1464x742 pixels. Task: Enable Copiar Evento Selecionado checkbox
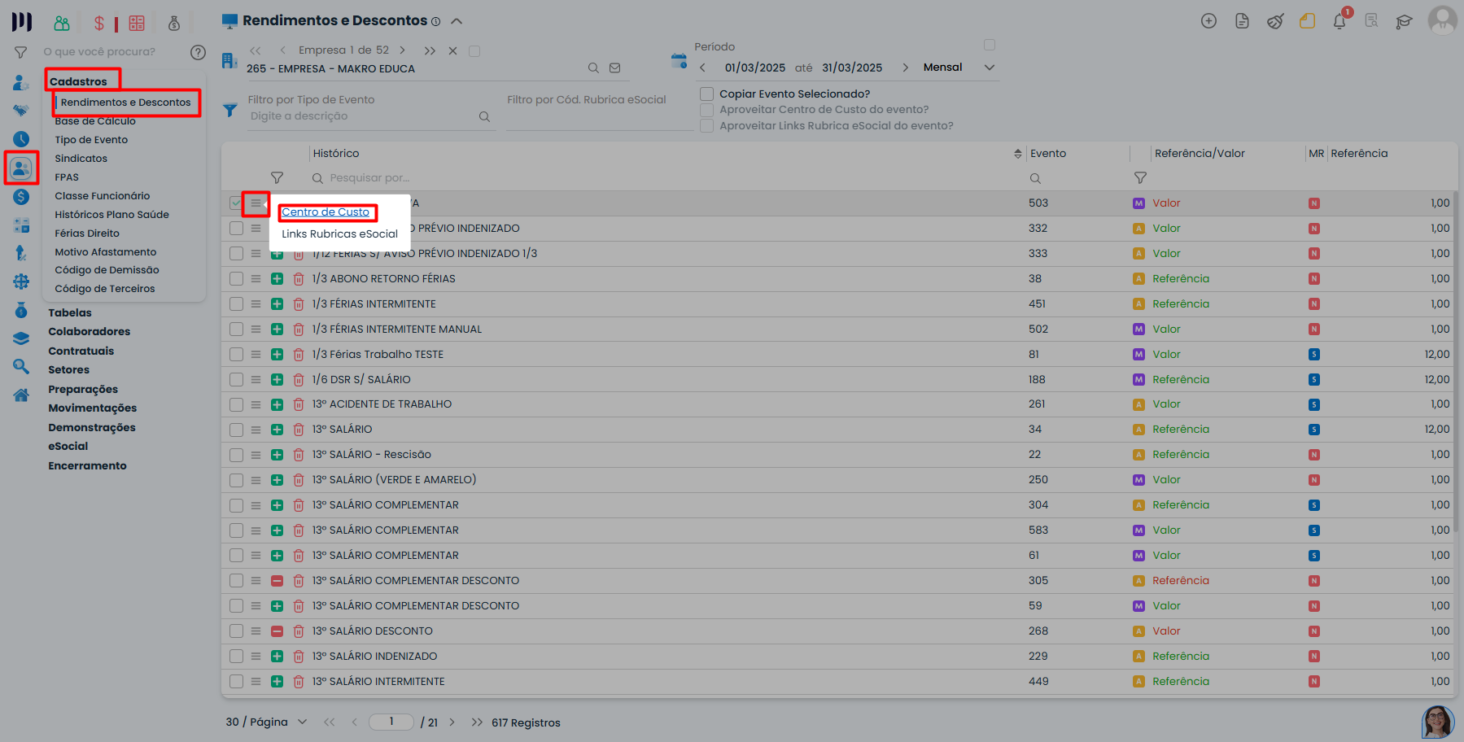point(707,94)
